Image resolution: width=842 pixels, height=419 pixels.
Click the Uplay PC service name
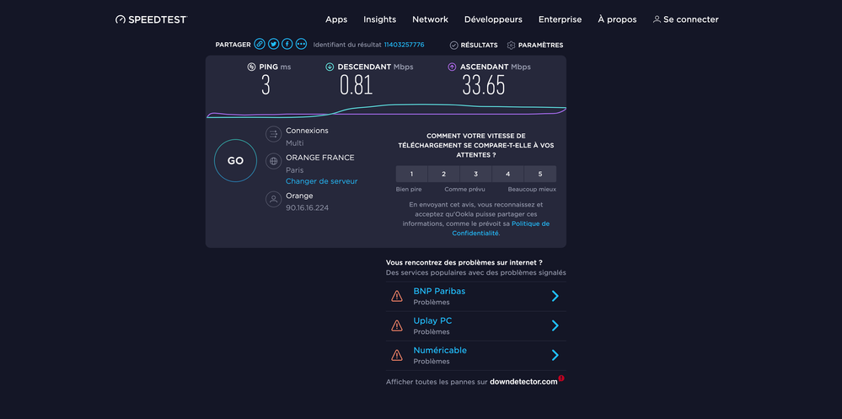point(432,320)
